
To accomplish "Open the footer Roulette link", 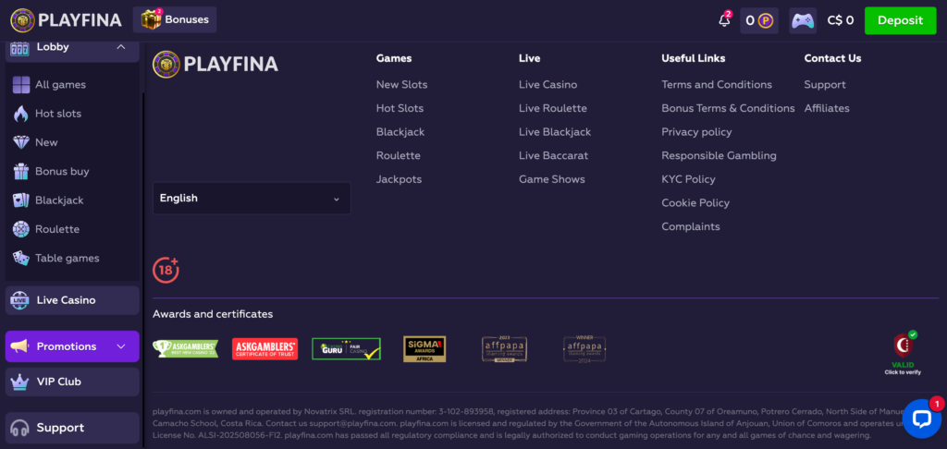I will point(398,156).
